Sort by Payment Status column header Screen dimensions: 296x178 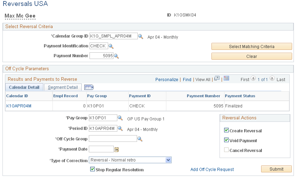point(240,96)
